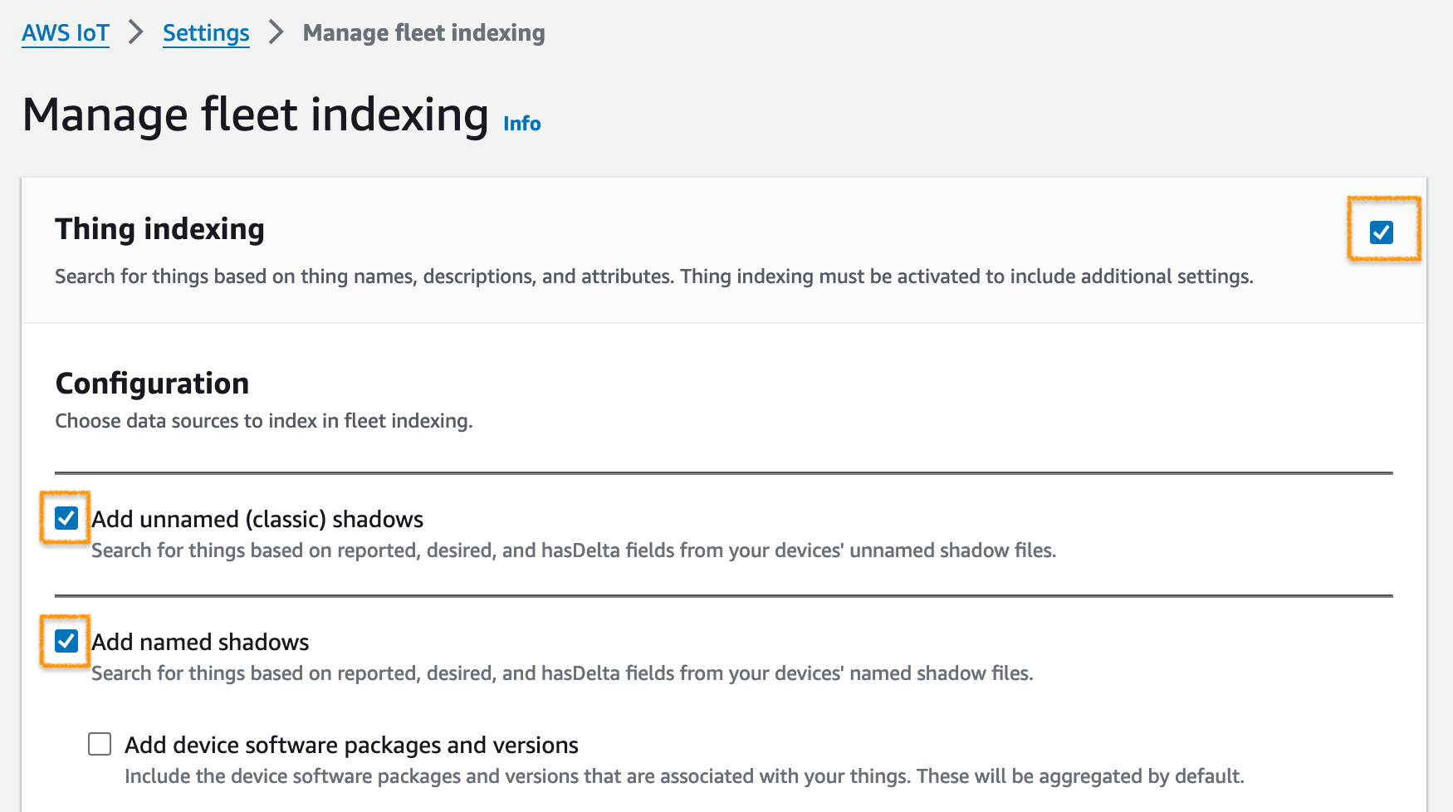Toggle the Thing indexing checkbox

(1382, 232)
